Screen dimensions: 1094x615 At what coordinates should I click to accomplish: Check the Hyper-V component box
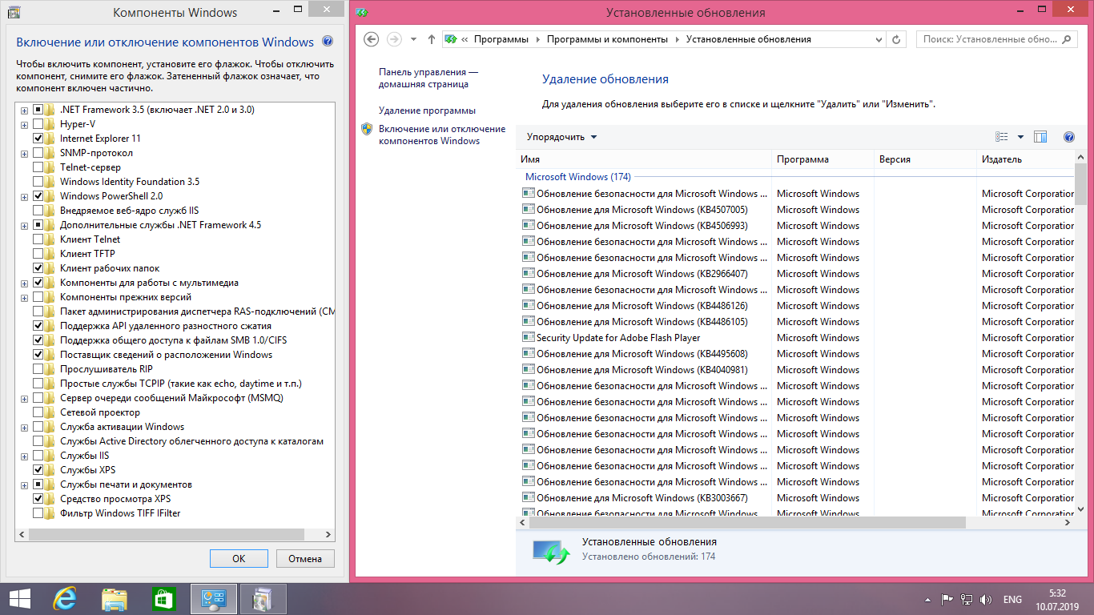38,124
